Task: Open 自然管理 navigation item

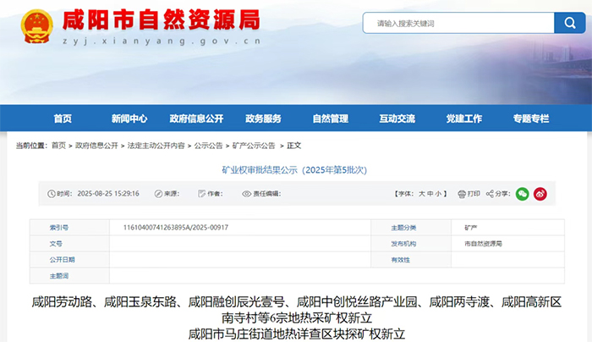Action: 330,119
